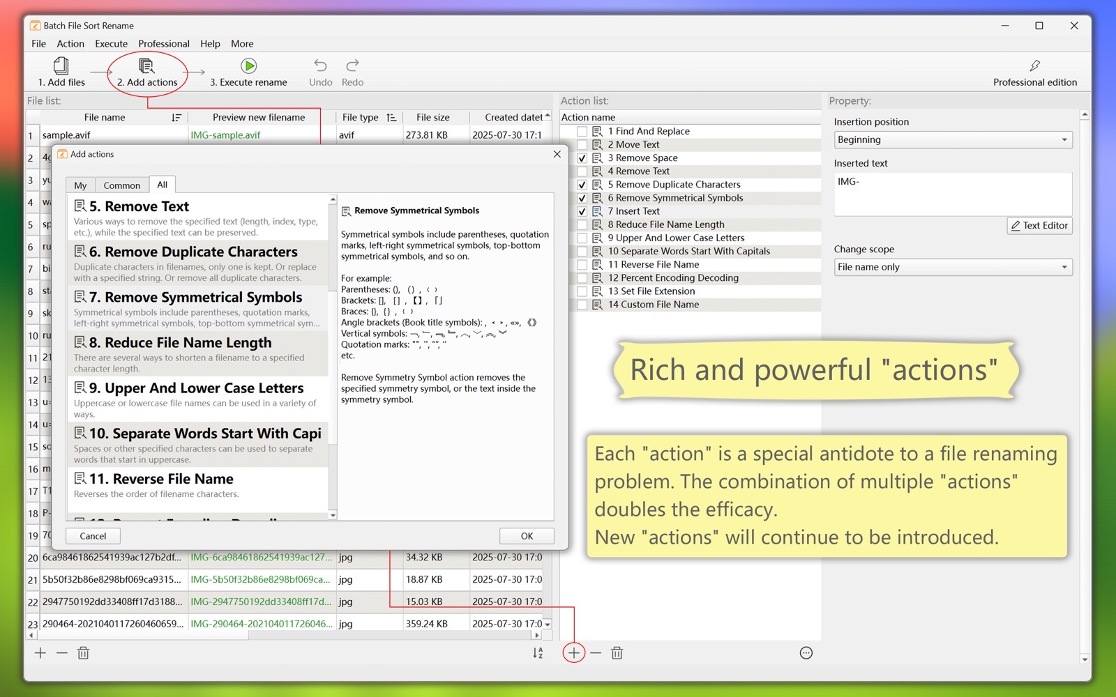The width and height of the screenshot is (1116, 697).
Task: Click the Add actions toolbar icon
Action: [x=146, y=66]
